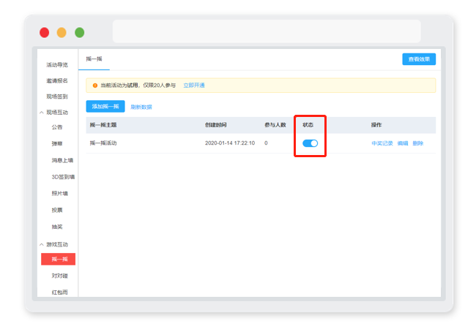The image size is (476, 329).
Task: Switch to the 摇一摇 tab at top
Action: pos(94,59)
